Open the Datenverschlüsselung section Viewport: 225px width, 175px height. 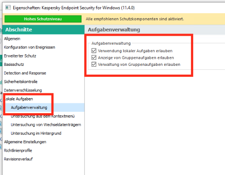(23, 90)
